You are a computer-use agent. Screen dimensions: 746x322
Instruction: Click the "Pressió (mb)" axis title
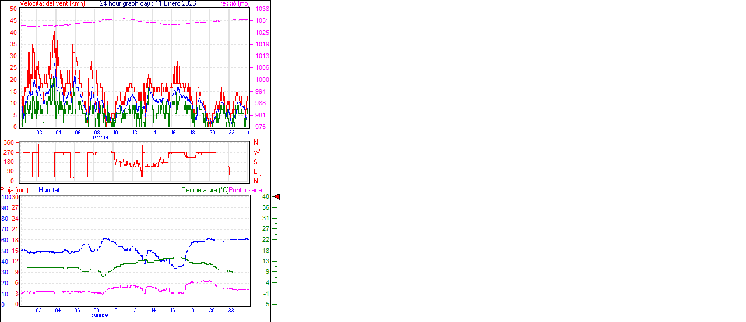[233, 3]
